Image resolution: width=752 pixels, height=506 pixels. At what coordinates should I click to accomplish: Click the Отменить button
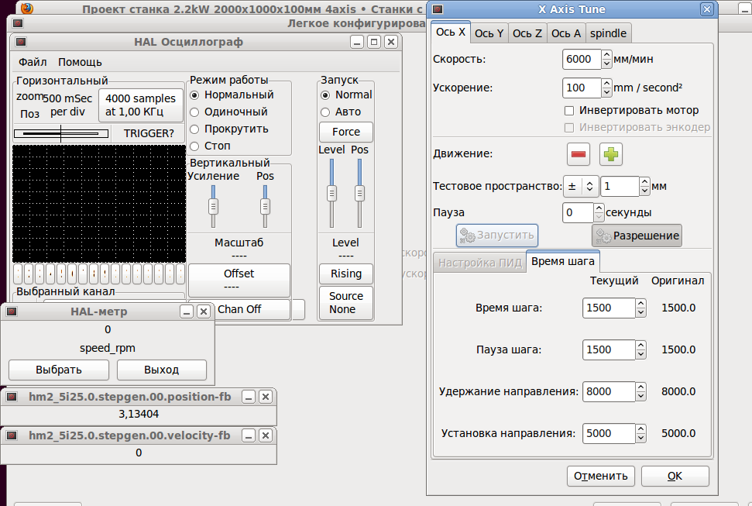pos(600,476)
